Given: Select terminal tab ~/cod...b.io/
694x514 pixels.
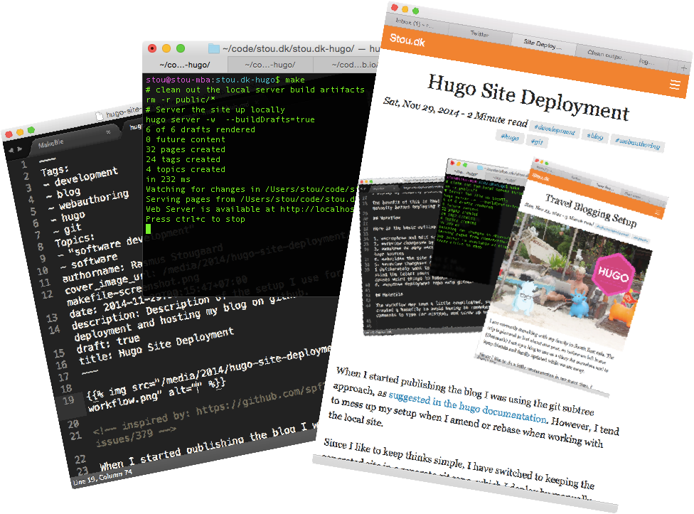Looking at the screenshot, I should tap(345, 65).
